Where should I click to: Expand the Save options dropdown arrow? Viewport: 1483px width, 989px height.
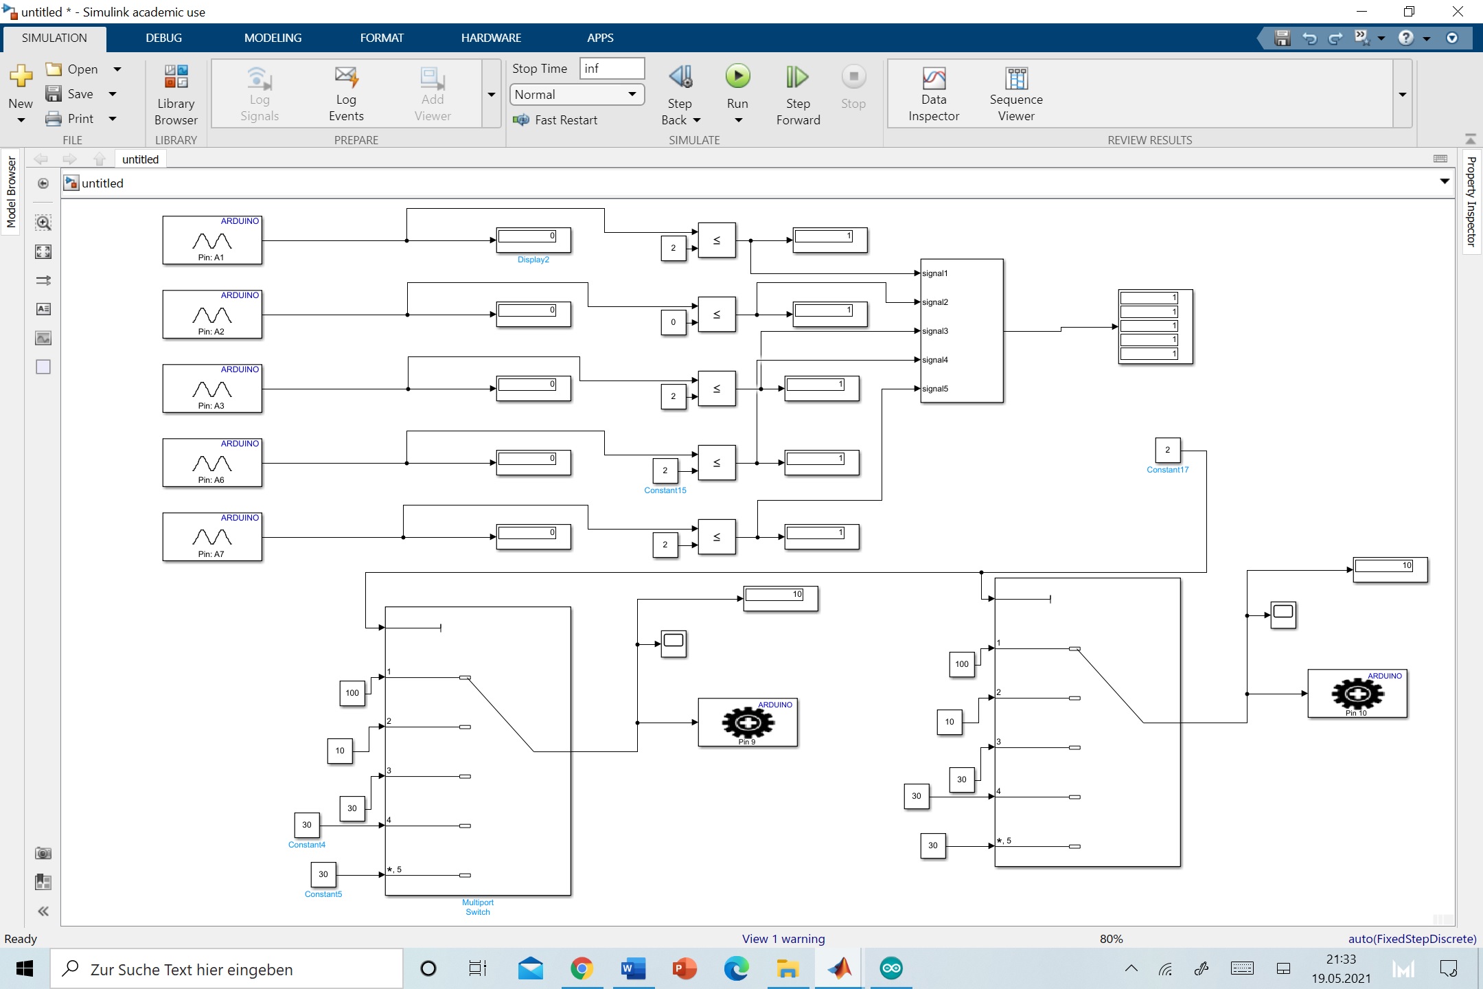pyautogui.click(x=113, y=94)
